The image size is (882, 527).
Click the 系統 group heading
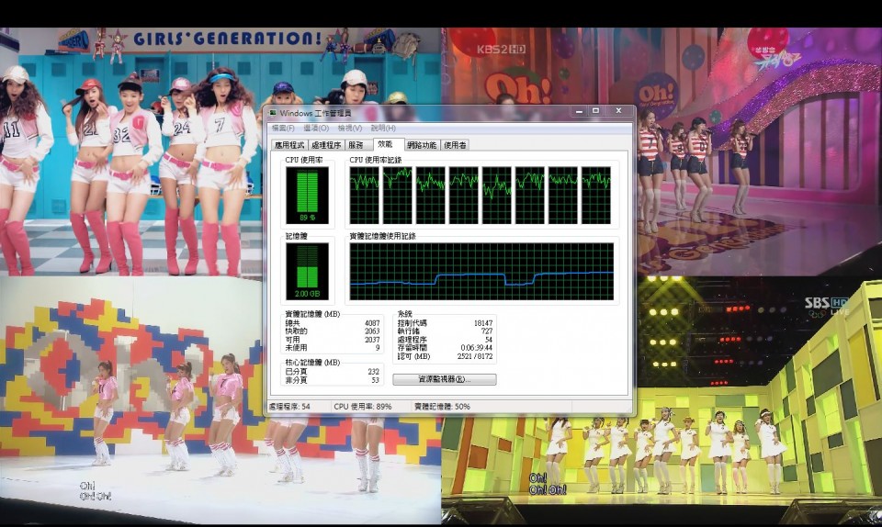(405, 314)
